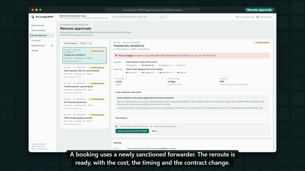305x171 pixels.
Task: Select the GaAs substrate, 150 mm proposal card
Action: coord(85,72)
